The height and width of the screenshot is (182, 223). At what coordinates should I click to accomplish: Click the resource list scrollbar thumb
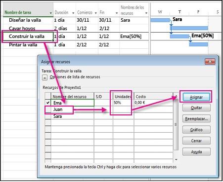(x=176, y=124)
